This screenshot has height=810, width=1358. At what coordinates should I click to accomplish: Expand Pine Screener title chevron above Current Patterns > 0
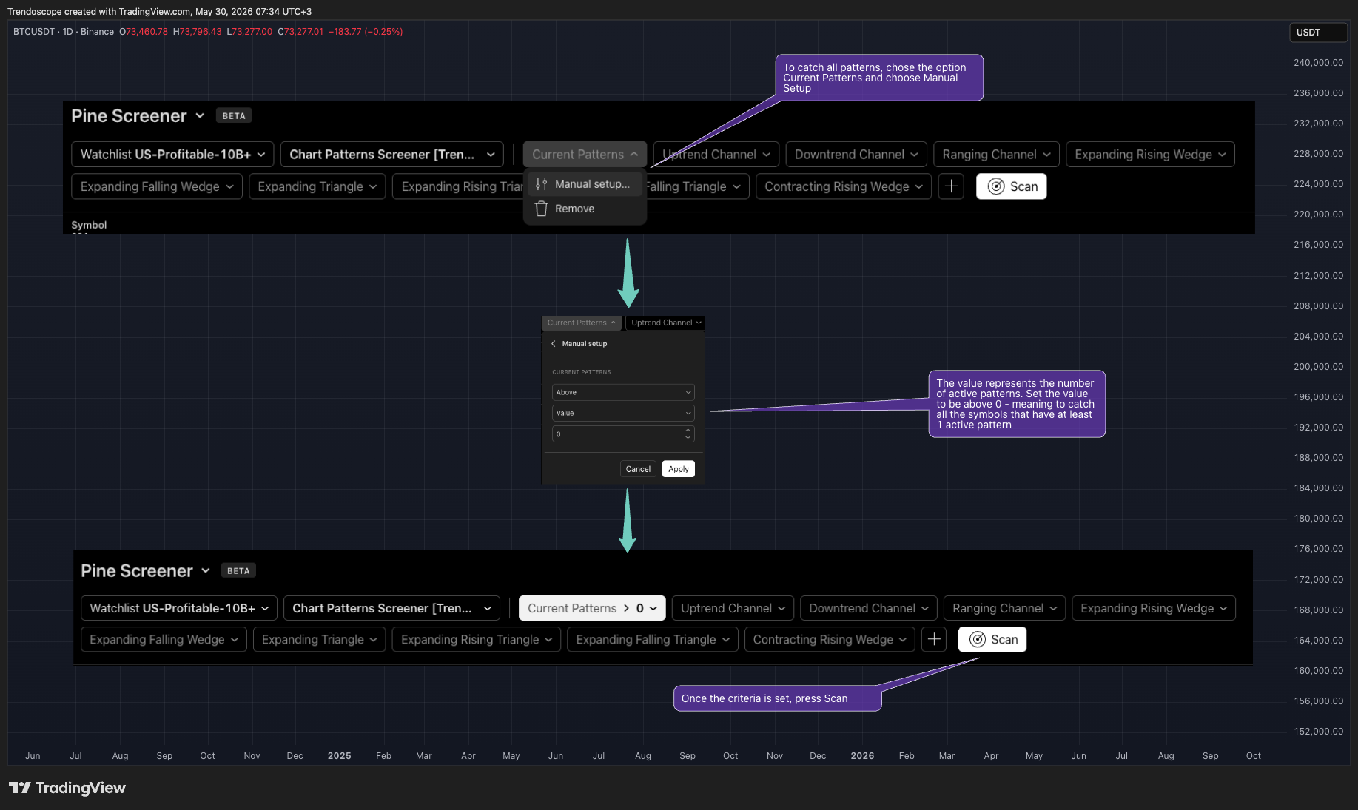pos(206,570)
